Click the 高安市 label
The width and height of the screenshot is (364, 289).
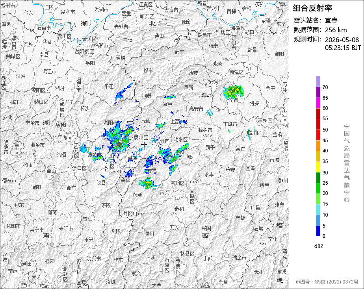tap(197, 109)
